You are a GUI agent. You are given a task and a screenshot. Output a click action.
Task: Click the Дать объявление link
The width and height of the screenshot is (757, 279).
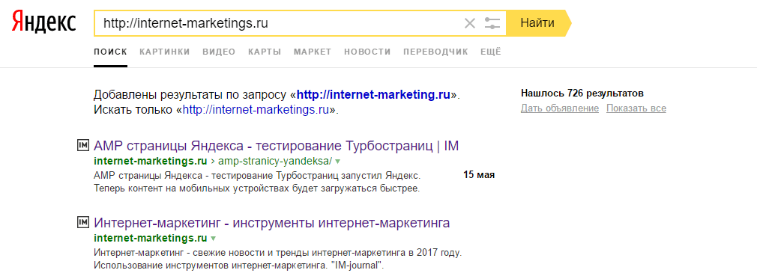[x=560, y=108]
